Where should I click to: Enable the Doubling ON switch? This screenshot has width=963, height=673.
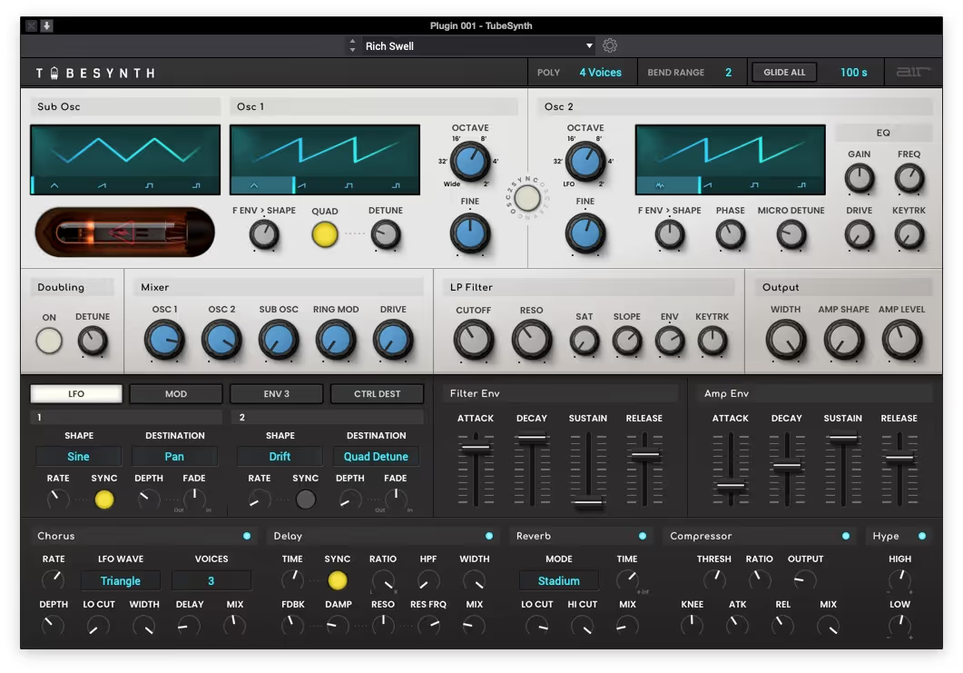[x=49, y=341]
